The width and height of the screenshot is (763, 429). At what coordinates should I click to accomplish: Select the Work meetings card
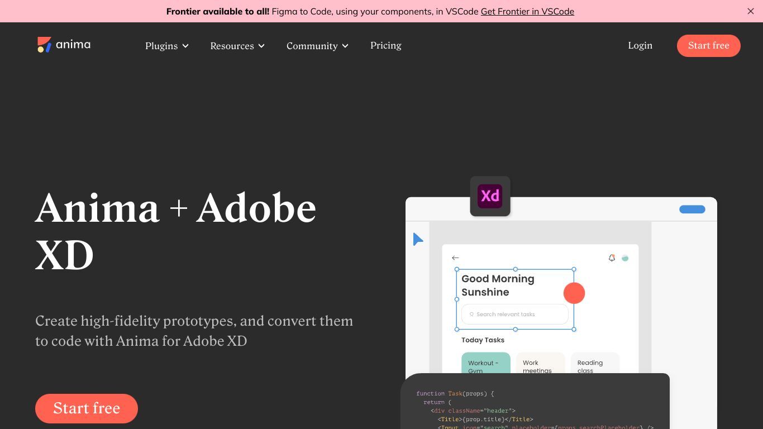click(540, 363)
